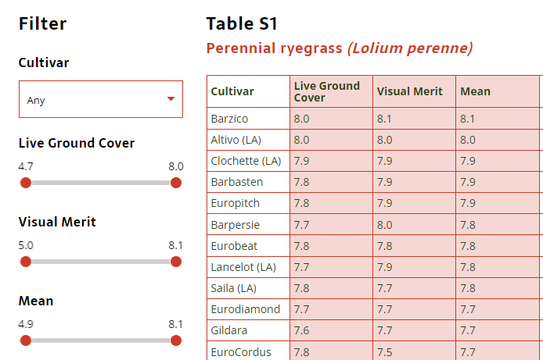Viewport: 543px width, 360px height.
Task: Click the red arrow in Cultivar combo box
Action: pos(171,99)
